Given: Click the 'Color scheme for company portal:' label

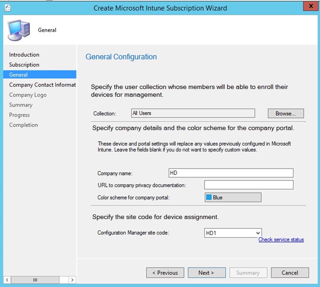Looking at the screenshot, I should pyautogui.click(x=133, y=198).
